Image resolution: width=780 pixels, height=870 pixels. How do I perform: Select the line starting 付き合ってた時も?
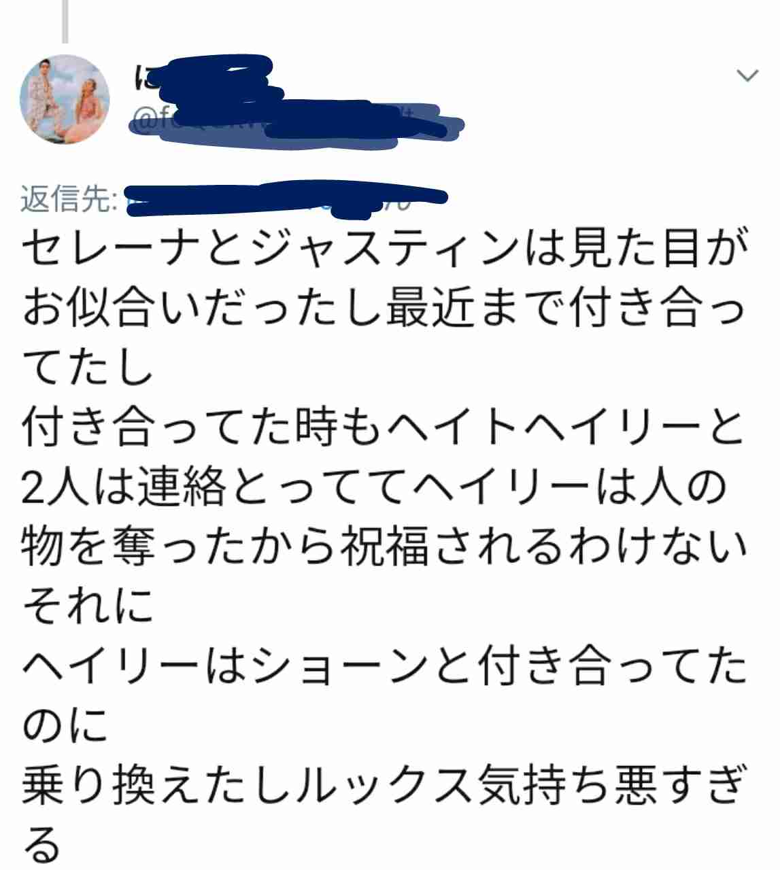[384, 428]
